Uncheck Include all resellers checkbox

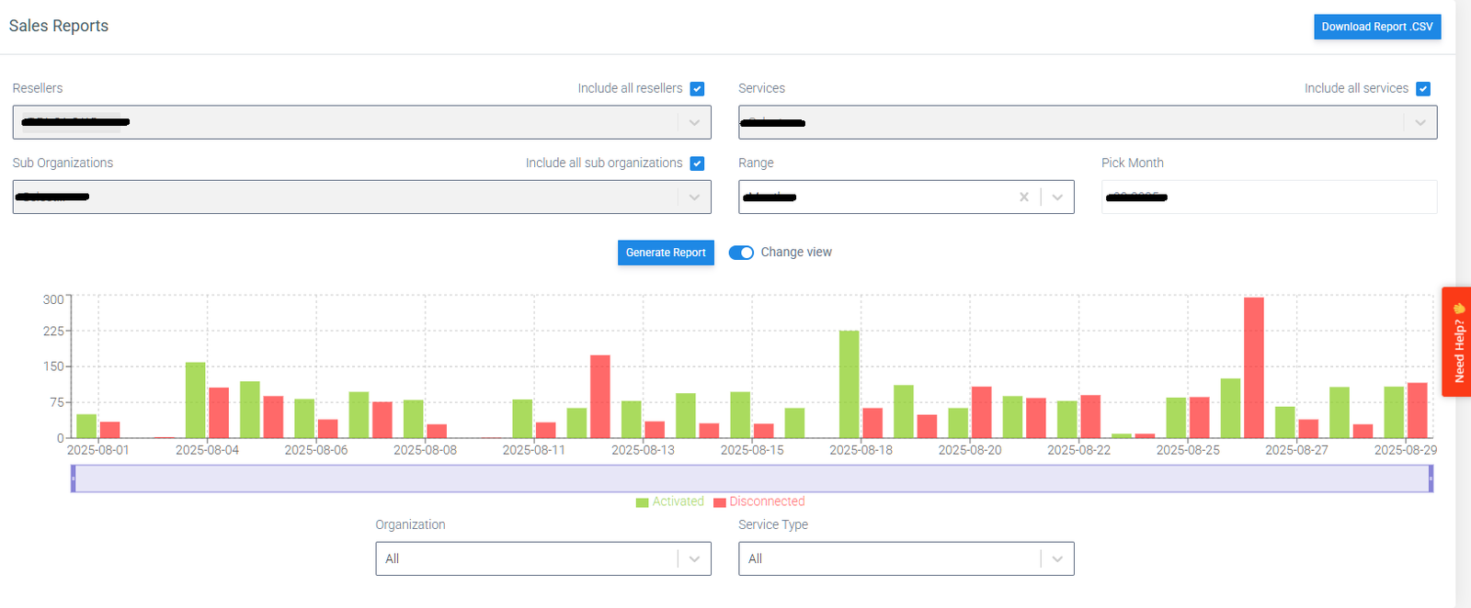(697, 89)
